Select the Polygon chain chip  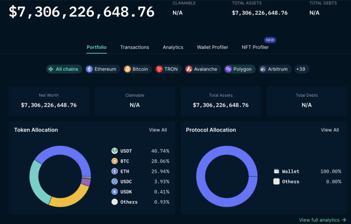238,69
